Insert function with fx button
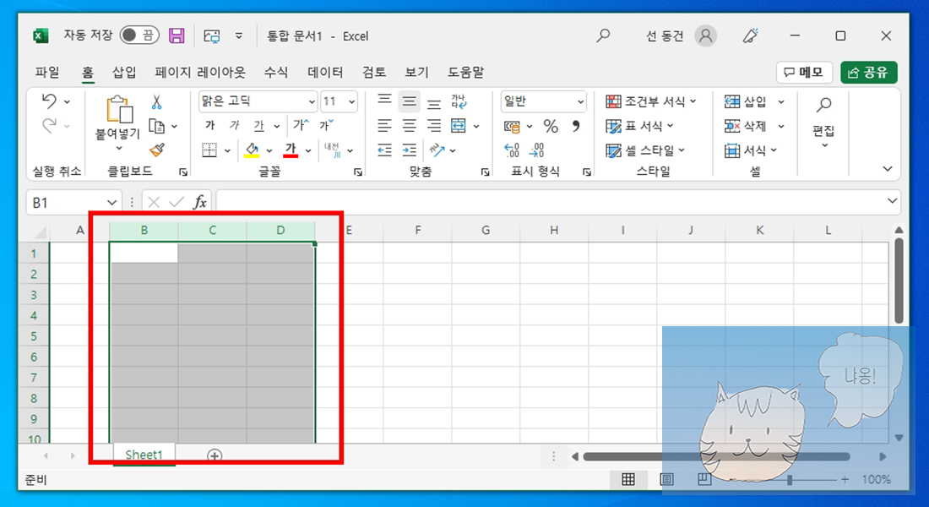Image resolution: width=929 pixels, height=507 pixels. (200, 202)
